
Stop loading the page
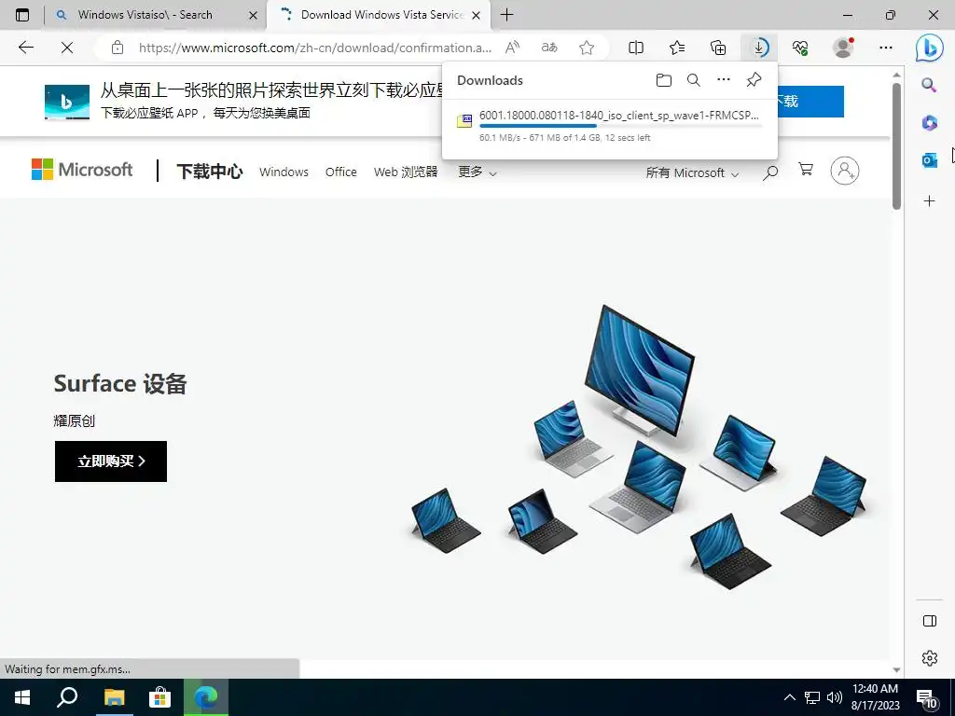[x=67, y=48]
